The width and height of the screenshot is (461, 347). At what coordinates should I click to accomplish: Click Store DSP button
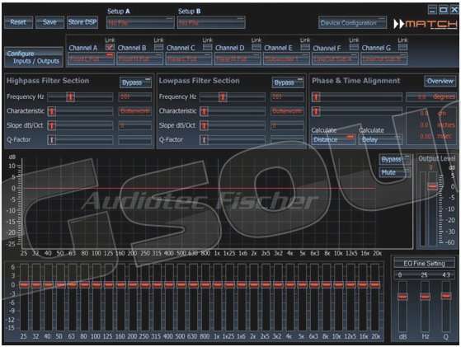tap(82, 22)
